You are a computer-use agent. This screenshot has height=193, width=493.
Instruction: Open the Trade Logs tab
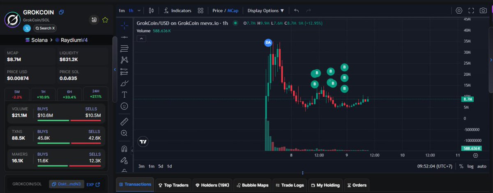point(290,185)
